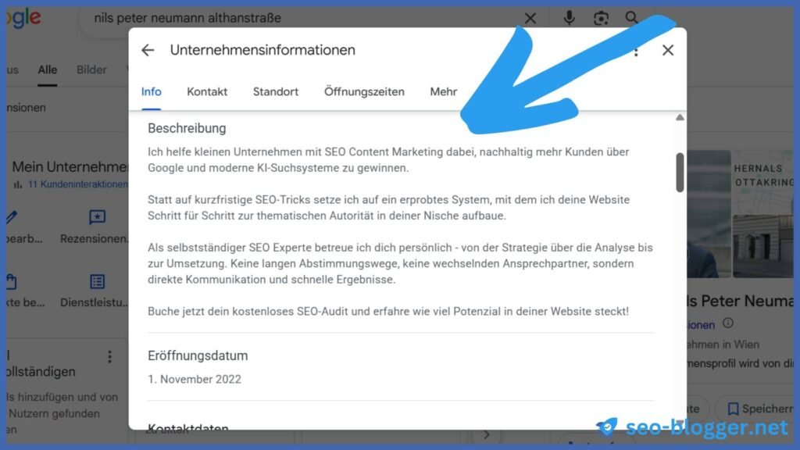800x450 pixels.
Task: Open Google Lens image search icon
Action: tap(601, 18)
